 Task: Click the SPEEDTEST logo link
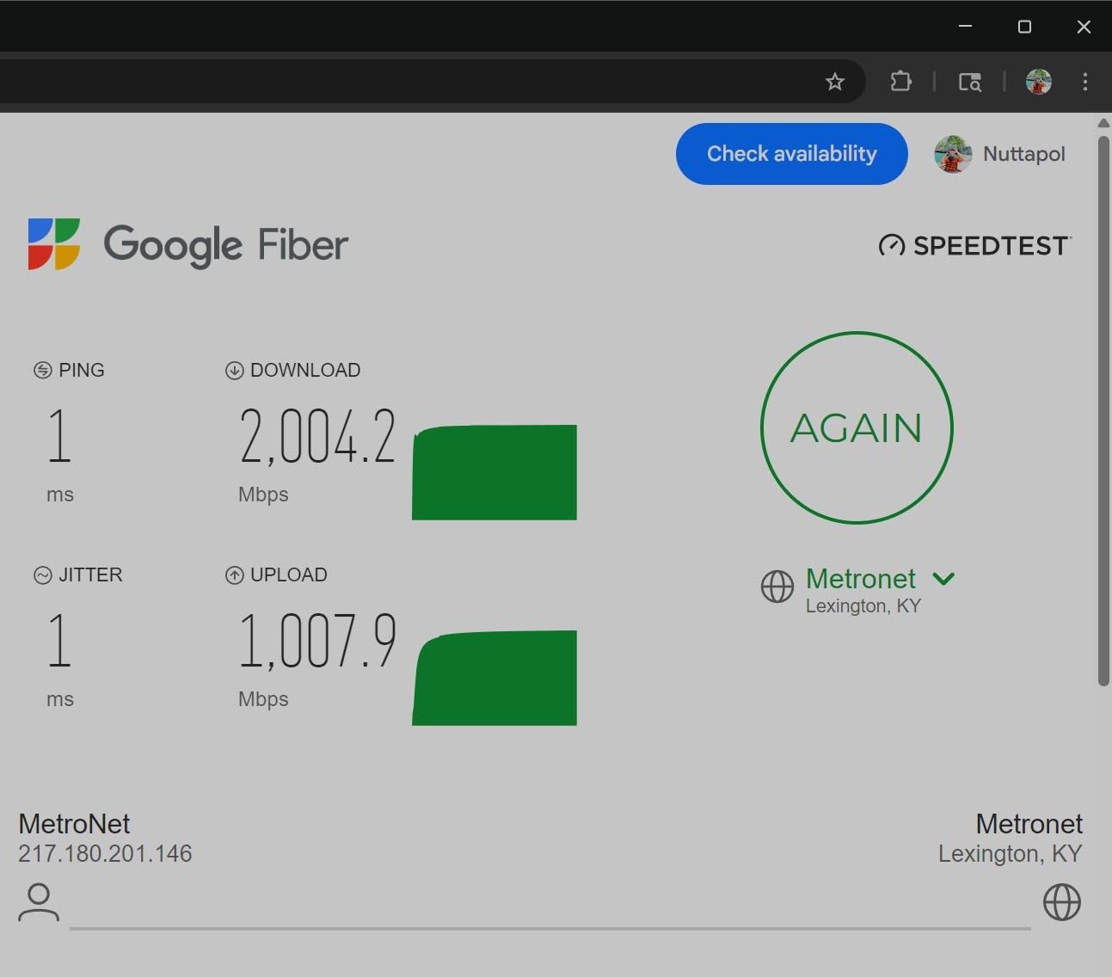click(x=975, y=246)
